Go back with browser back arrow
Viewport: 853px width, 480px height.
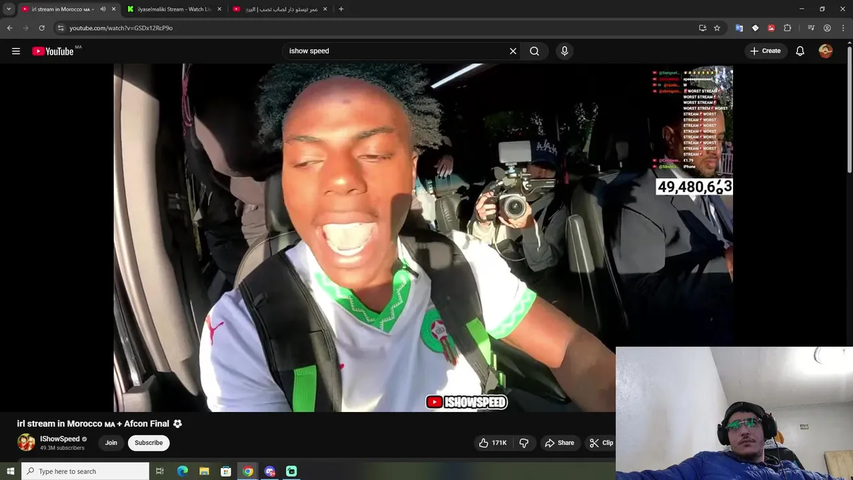tap(9, 28)
